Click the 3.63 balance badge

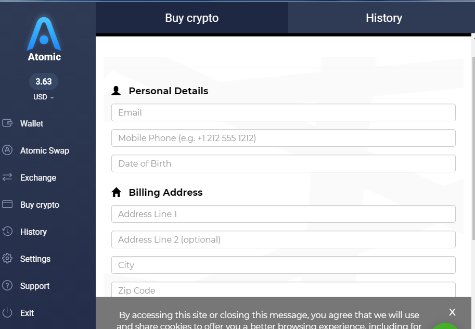click(x=44, y=81)
